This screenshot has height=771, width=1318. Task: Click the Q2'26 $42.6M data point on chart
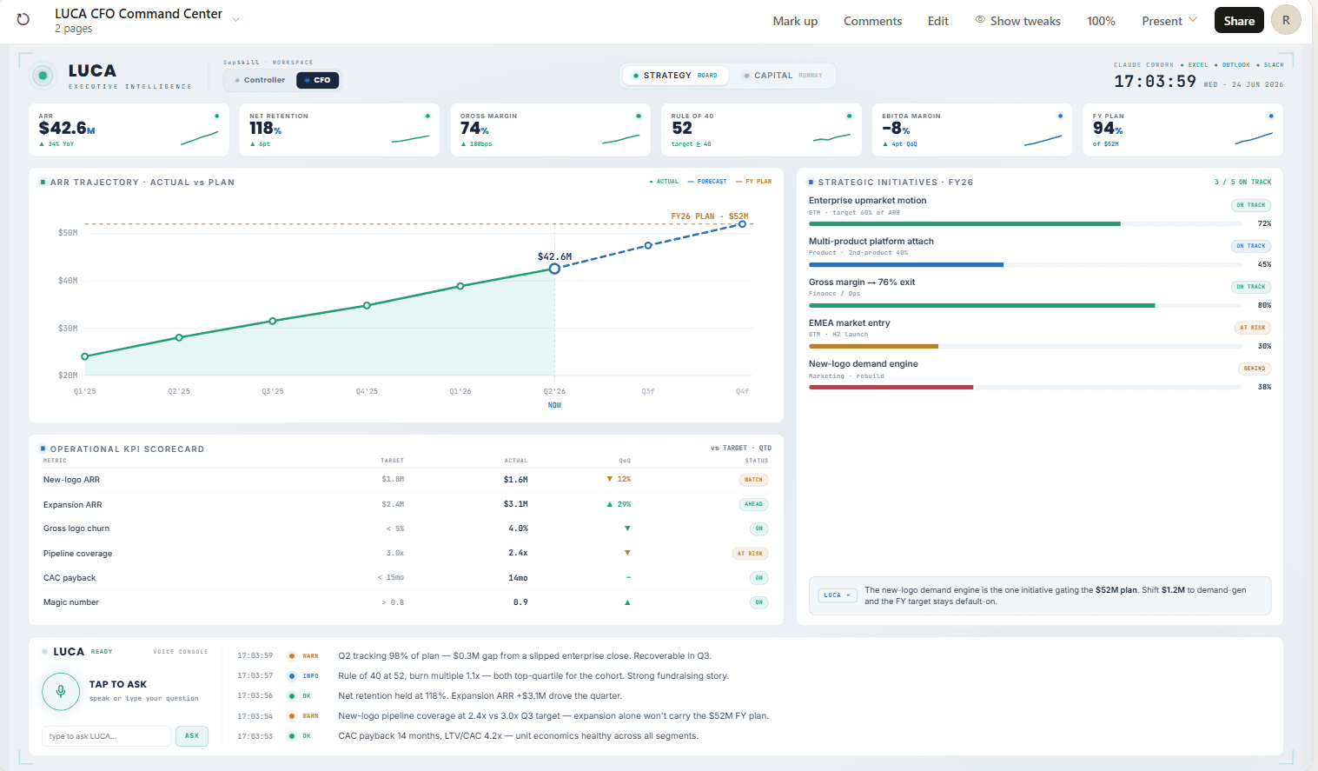tap(554, 269)
